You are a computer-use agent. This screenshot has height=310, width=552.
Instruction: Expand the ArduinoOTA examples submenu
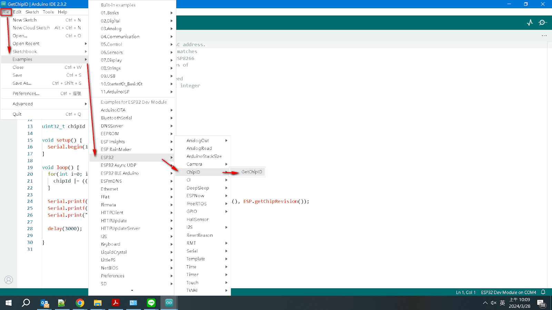tap(132, 110)
